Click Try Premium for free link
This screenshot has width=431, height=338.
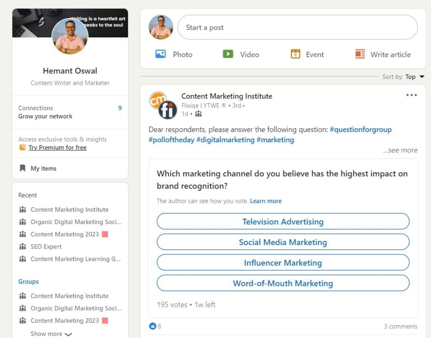[x=57, y=148]
